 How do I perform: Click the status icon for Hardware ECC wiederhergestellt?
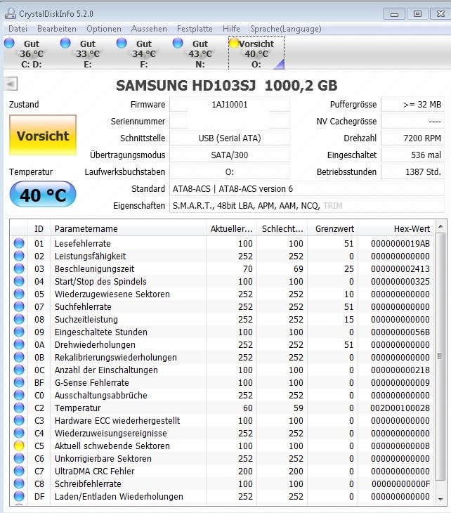tap(19, 420)
